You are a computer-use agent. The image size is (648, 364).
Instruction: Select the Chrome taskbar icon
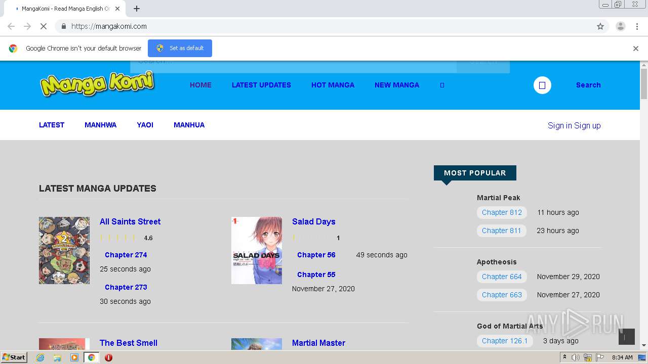click(x=91, y=357)
